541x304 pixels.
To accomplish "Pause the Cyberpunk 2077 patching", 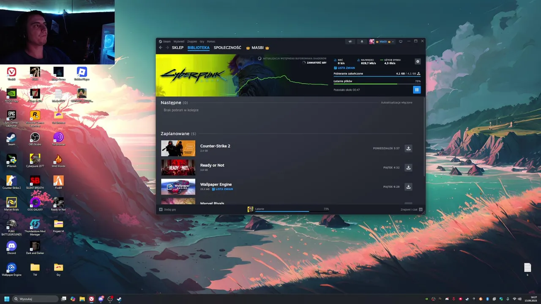I will coord(417,90).
